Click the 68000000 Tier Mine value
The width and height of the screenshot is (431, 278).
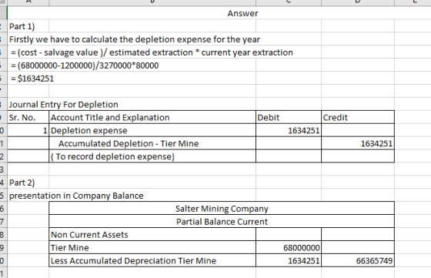pyautogui.click(x=289, y=247)
